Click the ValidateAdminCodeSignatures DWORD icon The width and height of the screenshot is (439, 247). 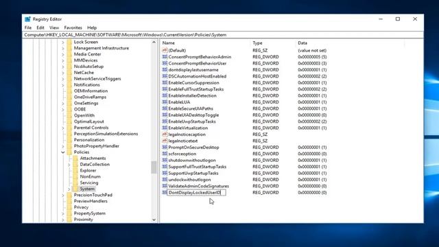165,186
